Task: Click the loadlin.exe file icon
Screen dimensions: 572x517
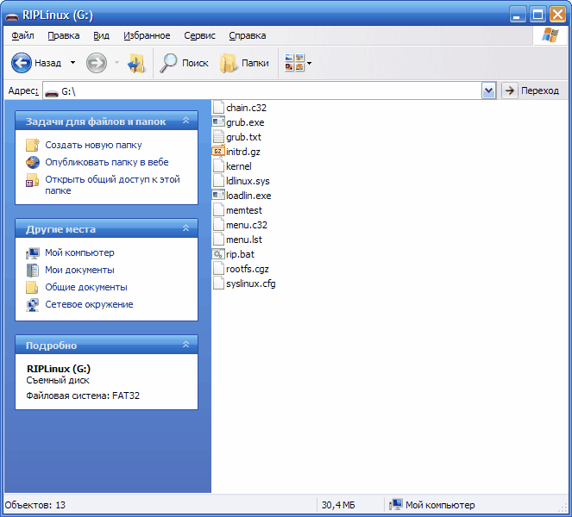Action: pyautogui.click(x=218, y=196)
